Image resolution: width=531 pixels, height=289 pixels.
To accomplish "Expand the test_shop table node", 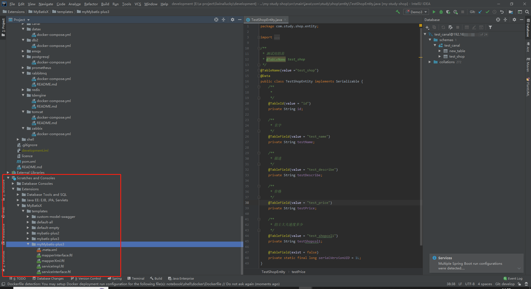I will pyautogui.click(x=439, y=57).
